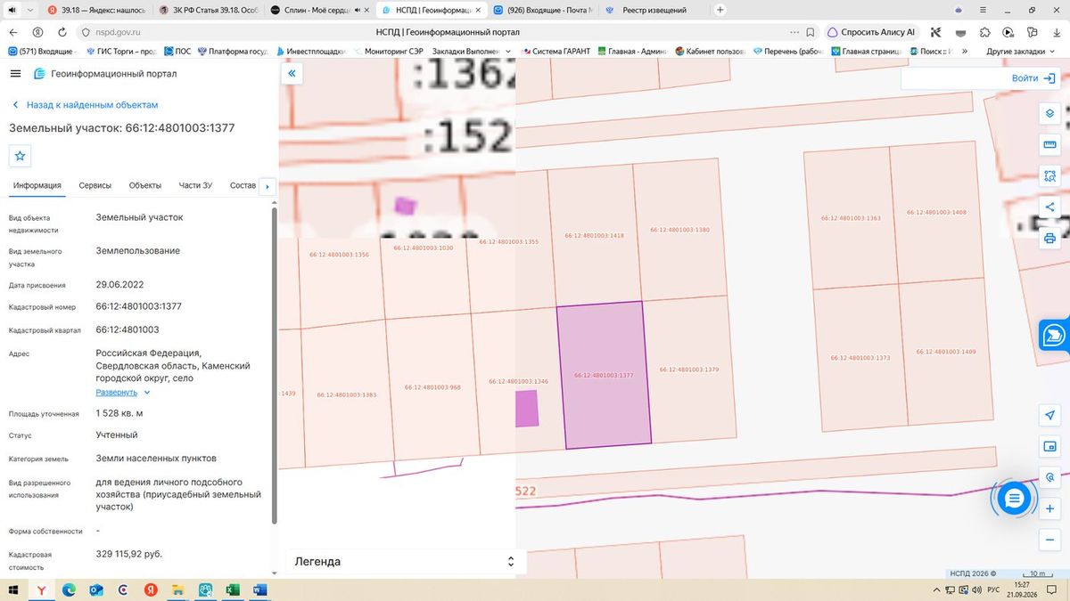The image size is (1070, 601).
Task: Open the hamburger menu of Геоинформационный портал
Action: click(15, 74)
